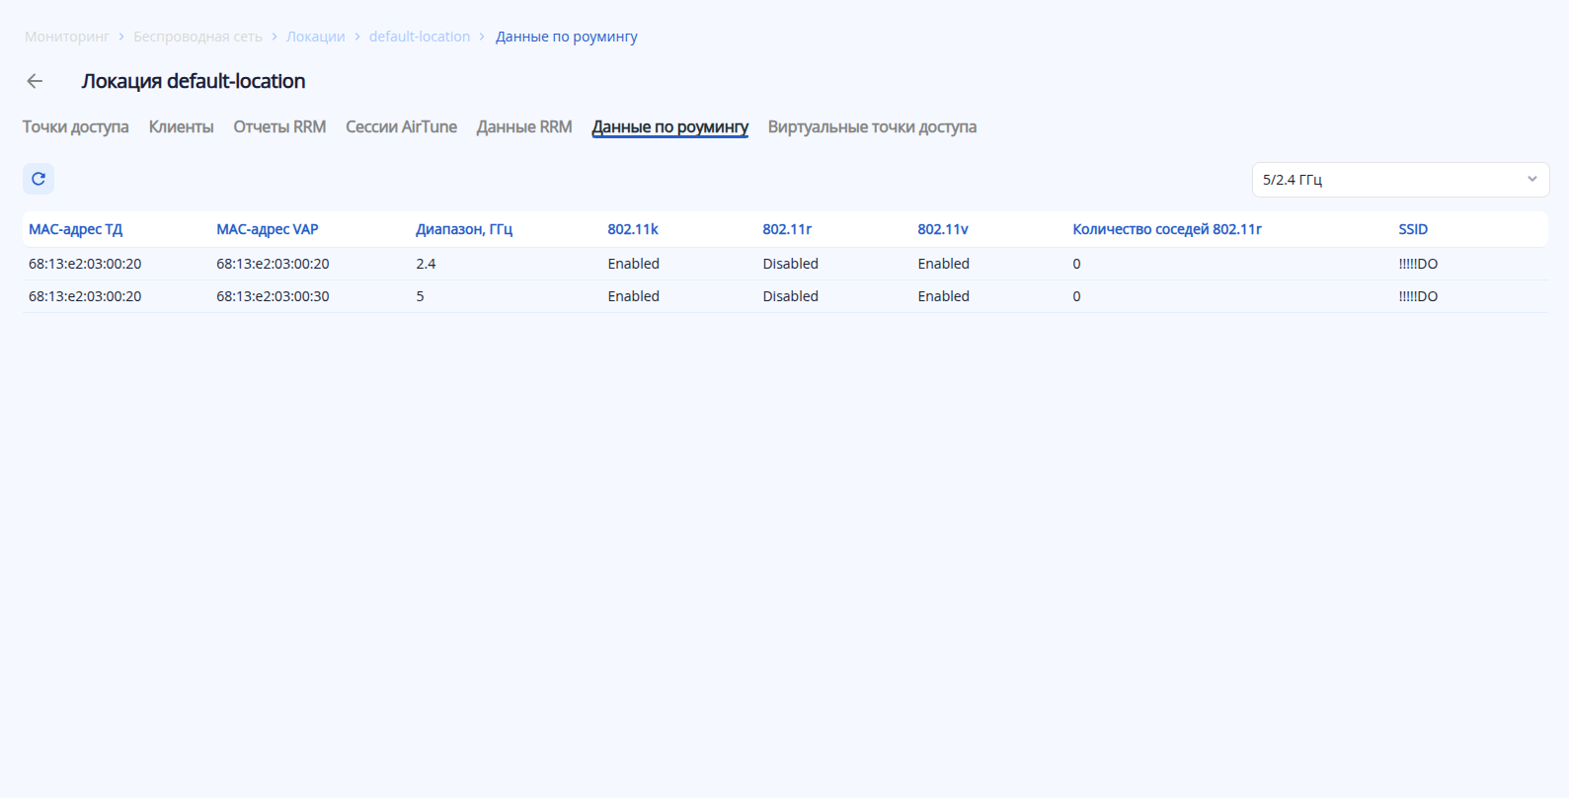
Task: Open the Беспроводная сеть breadcrumb
Action: [x=197, y=37]
